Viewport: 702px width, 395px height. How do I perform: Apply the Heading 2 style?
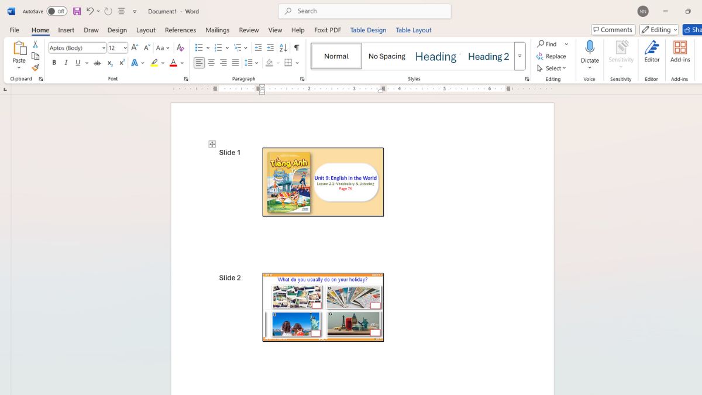tap(488, 56)
